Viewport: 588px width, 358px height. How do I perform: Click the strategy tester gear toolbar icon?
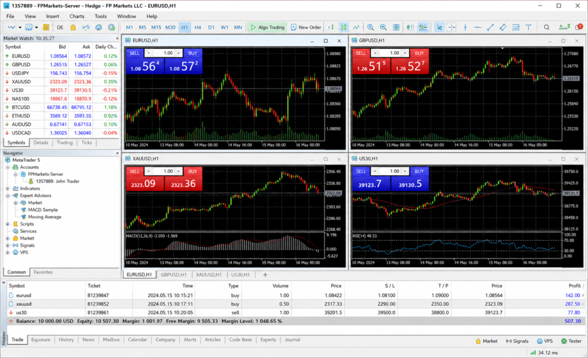pos(111,28)
